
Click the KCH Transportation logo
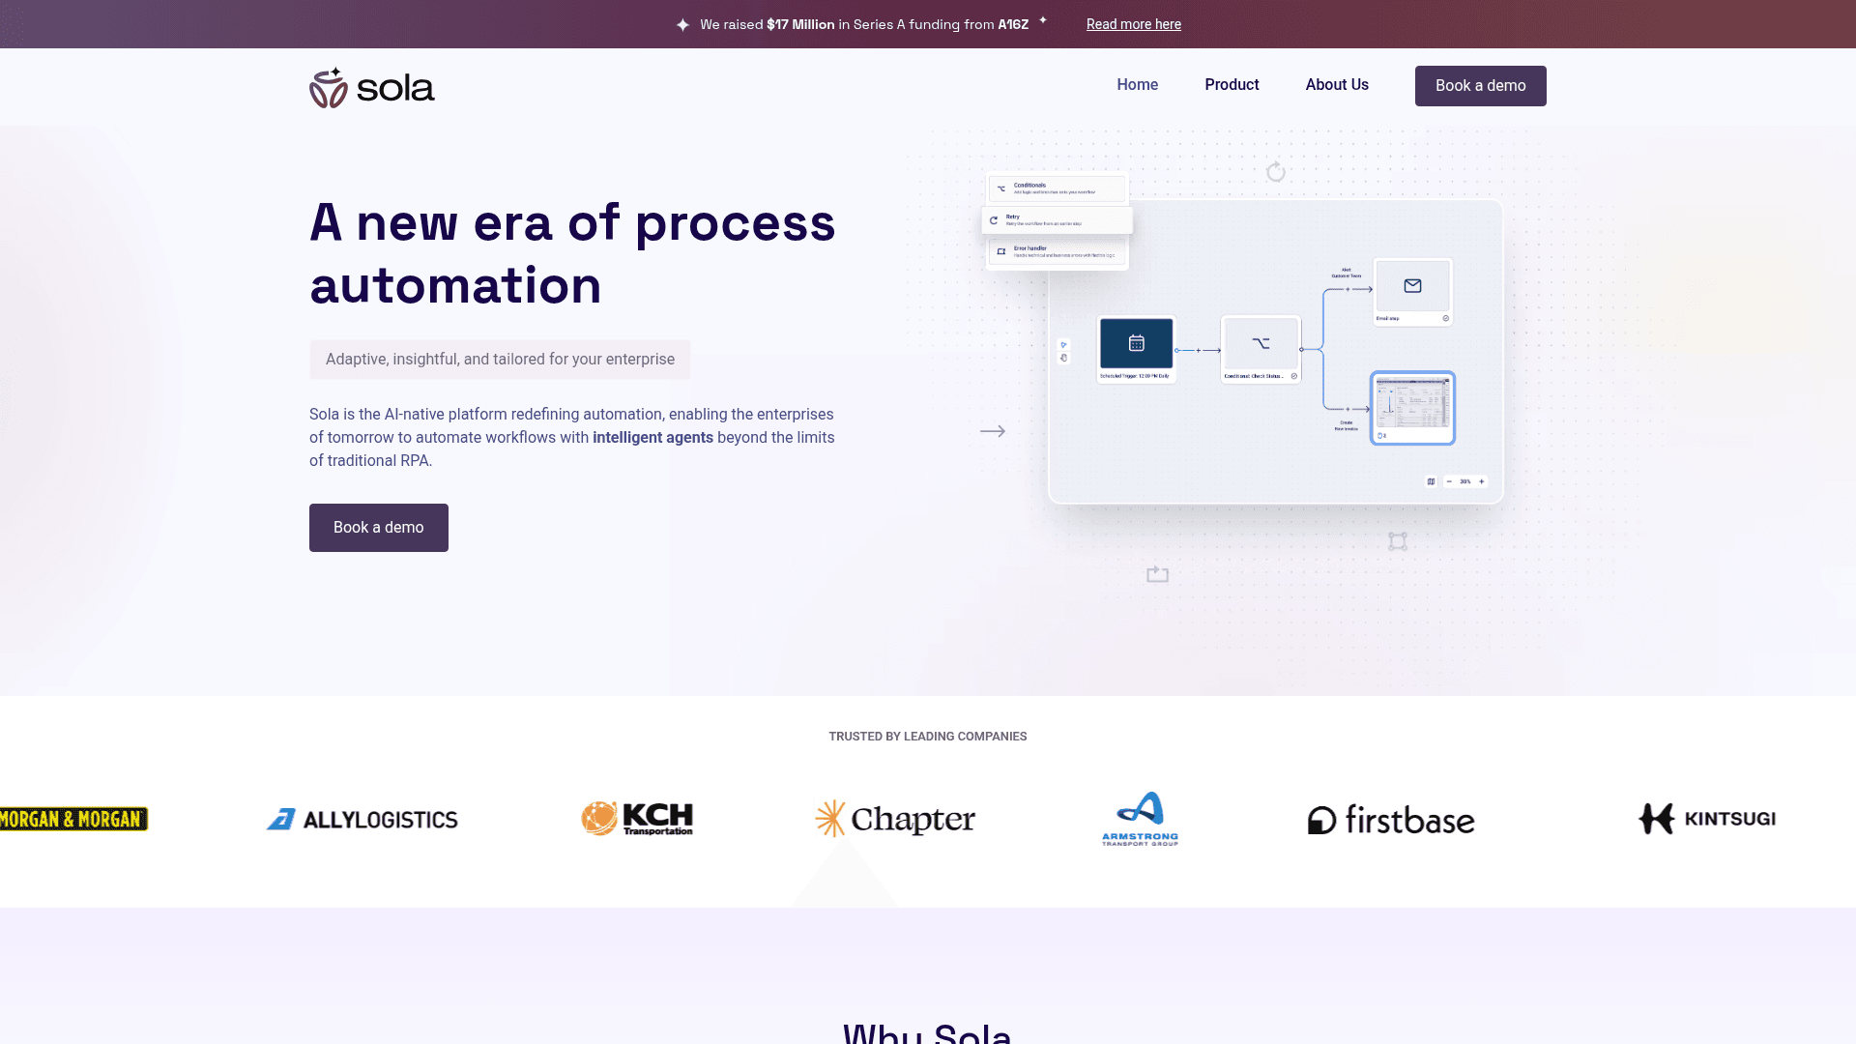pos(637,819)
